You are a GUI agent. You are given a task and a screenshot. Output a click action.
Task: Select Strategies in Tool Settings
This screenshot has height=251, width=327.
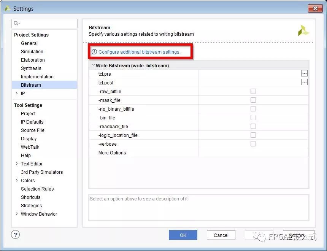pyautogui.click(x=32, y=205)
